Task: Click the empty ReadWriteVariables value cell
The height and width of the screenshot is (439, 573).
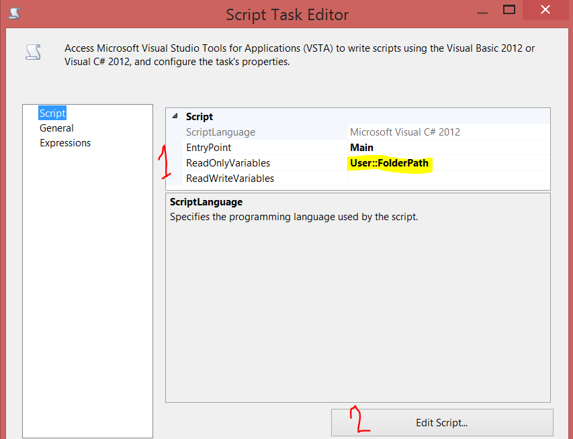Action: [x=448, y=179]
